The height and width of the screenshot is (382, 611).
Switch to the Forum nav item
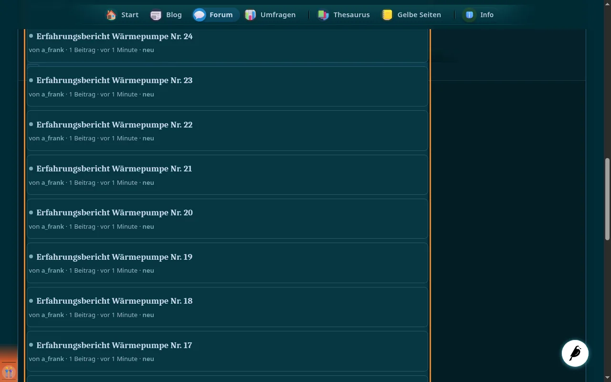click(x=215, y=15)
